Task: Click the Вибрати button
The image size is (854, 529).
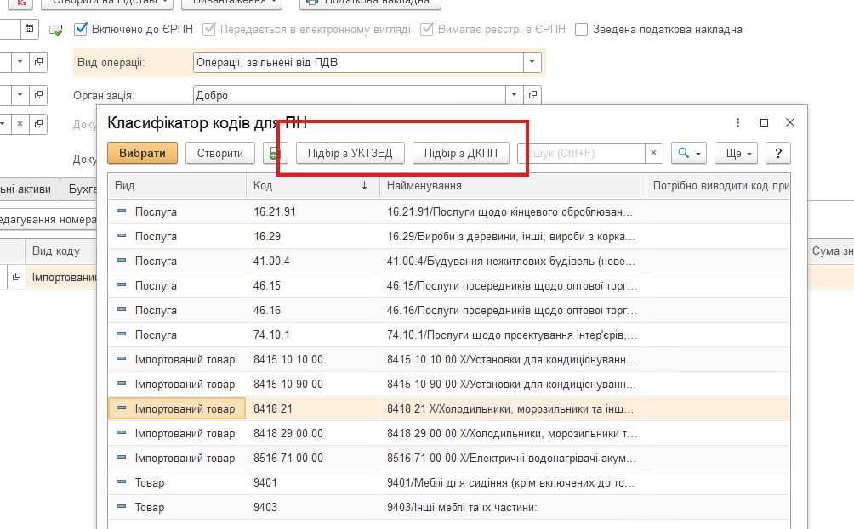Action: pos(143,154)
